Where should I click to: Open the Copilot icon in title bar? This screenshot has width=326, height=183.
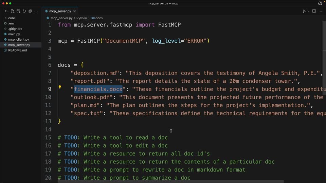pos(320,3)
